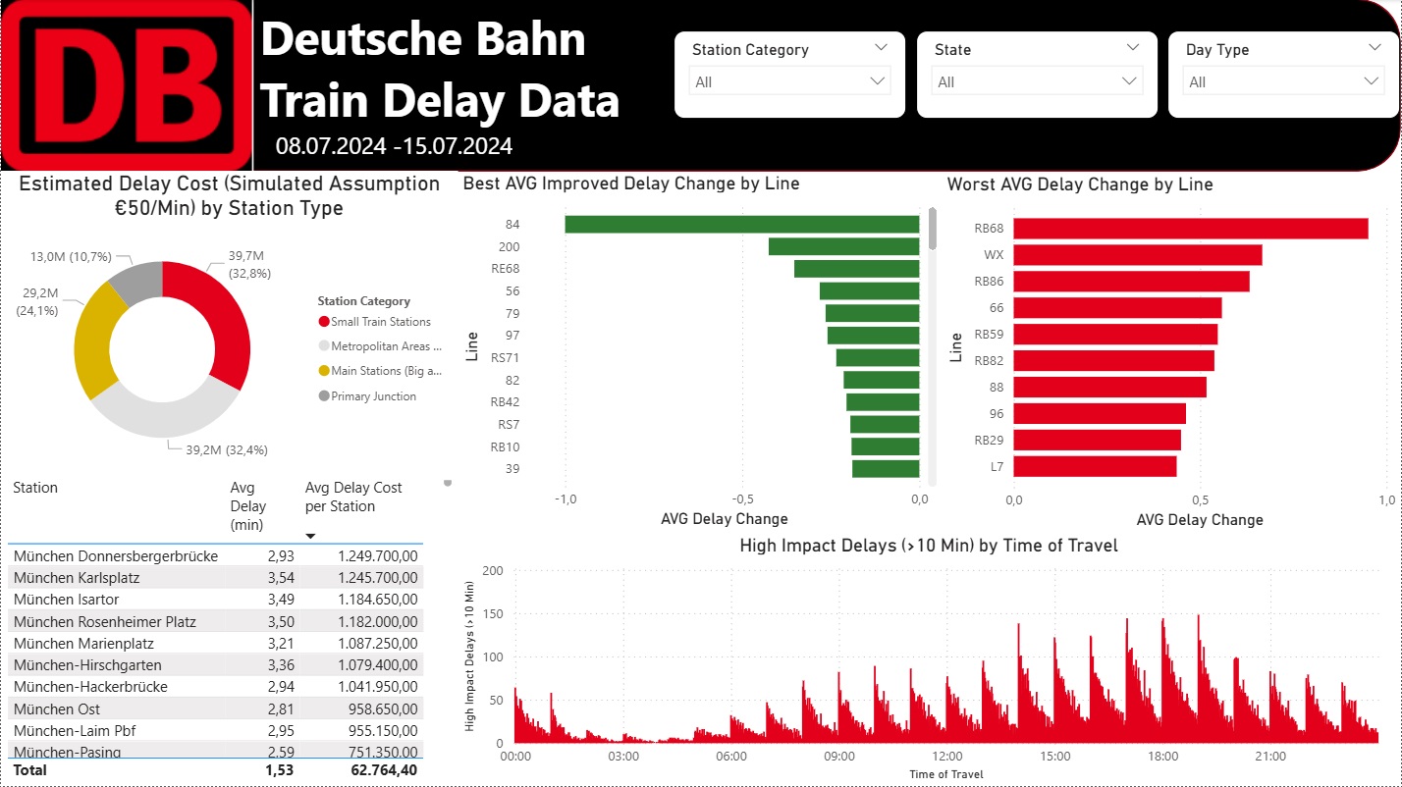The image size is (1402, 787).
Task: Collapse the State slicer header chevron
Action: pyautogui.click(x=1133, y=47)
